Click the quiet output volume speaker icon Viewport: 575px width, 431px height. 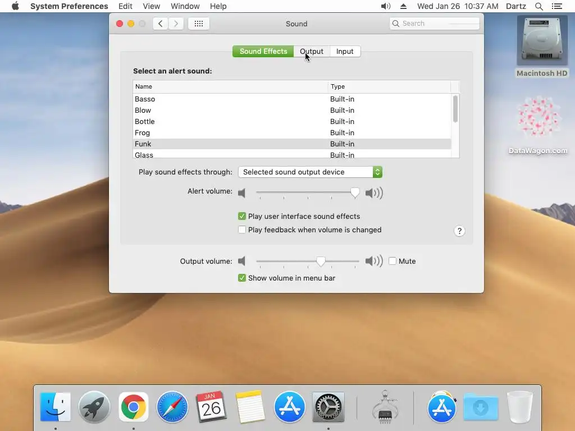(241, 261)
